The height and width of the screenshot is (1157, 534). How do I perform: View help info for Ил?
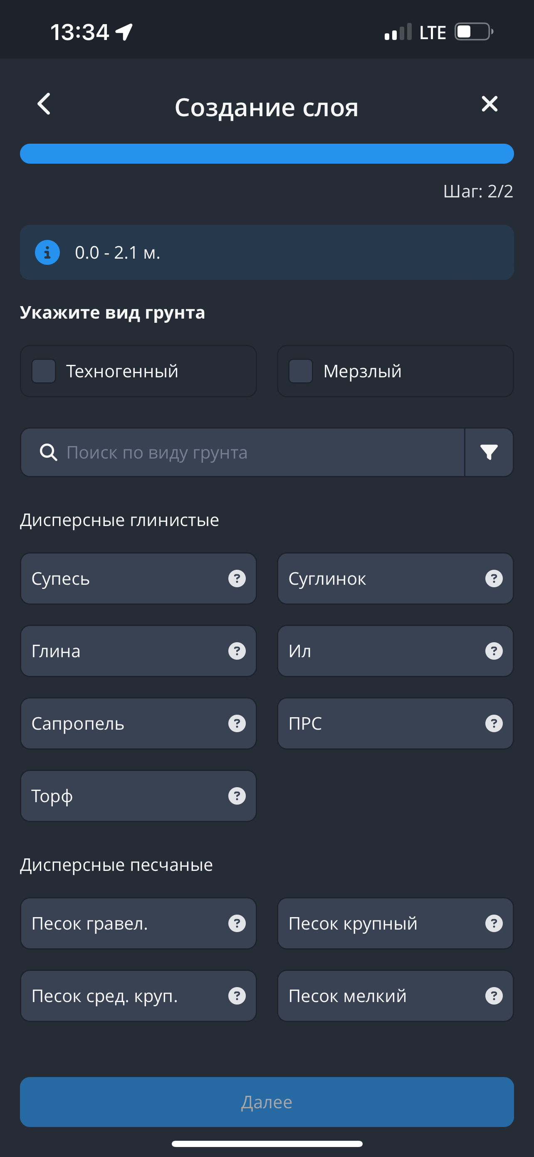tap(494, 651)
